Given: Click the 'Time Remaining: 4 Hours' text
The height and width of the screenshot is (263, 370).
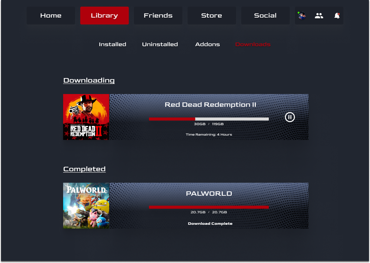Looking at the screenshot, I should 209,135.
